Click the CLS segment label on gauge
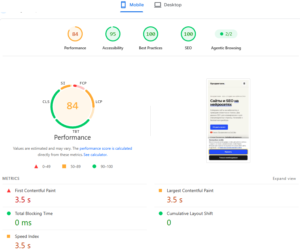 point(46,102)
